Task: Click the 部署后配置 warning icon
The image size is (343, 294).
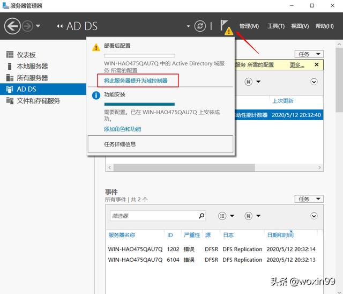Action: tap(96, 47)
